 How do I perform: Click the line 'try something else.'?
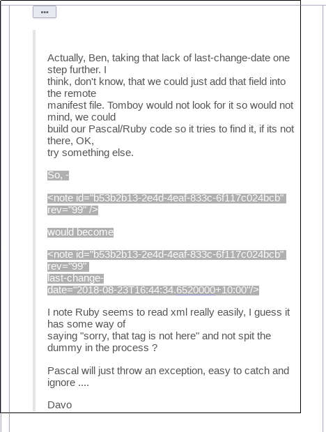click(91, 153)
